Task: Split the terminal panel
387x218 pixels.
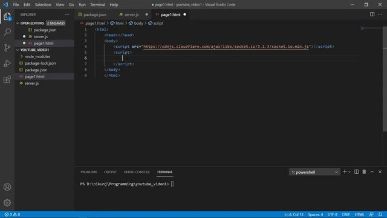Action: coord(356,172)
